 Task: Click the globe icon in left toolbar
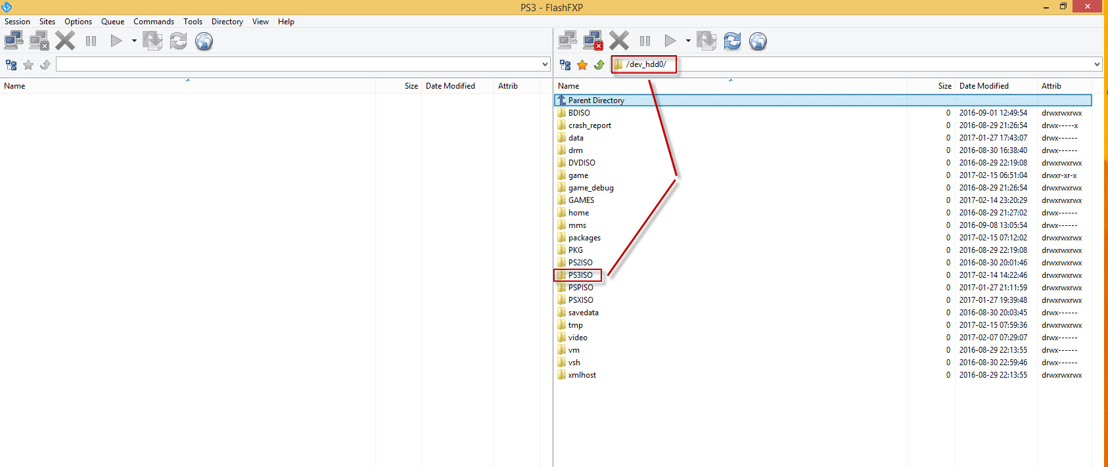pos(204,41)
